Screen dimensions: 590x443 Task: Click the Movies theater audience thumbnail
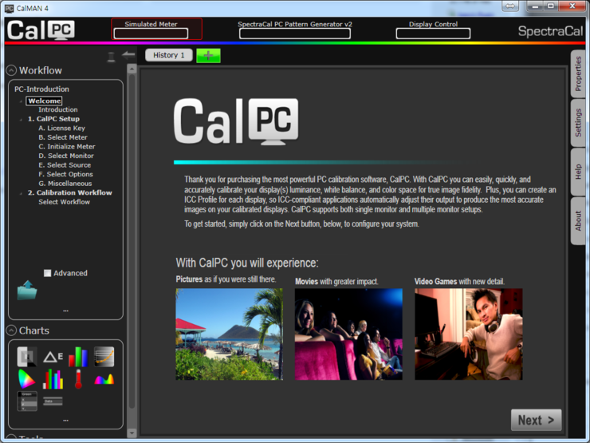(x=348, y=334)
